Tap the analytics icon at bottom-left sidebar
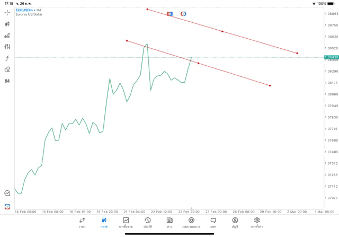Image resolution: width=339 pixels, height=237 pixels. pyautogui.click(x=7, y=194)
